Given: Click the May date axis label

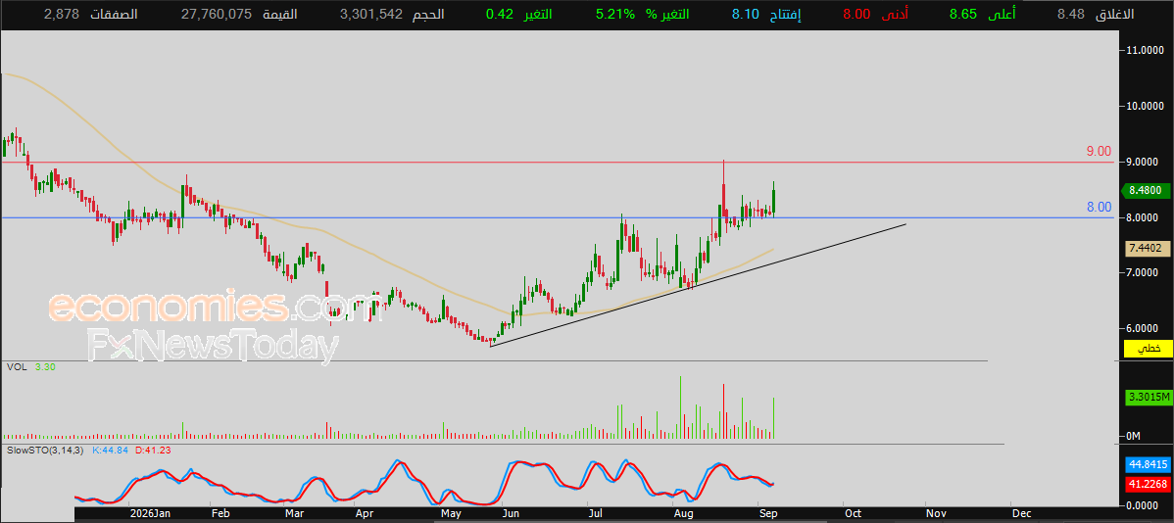Looking at the screenshot, I should click(x=451, y=514).
